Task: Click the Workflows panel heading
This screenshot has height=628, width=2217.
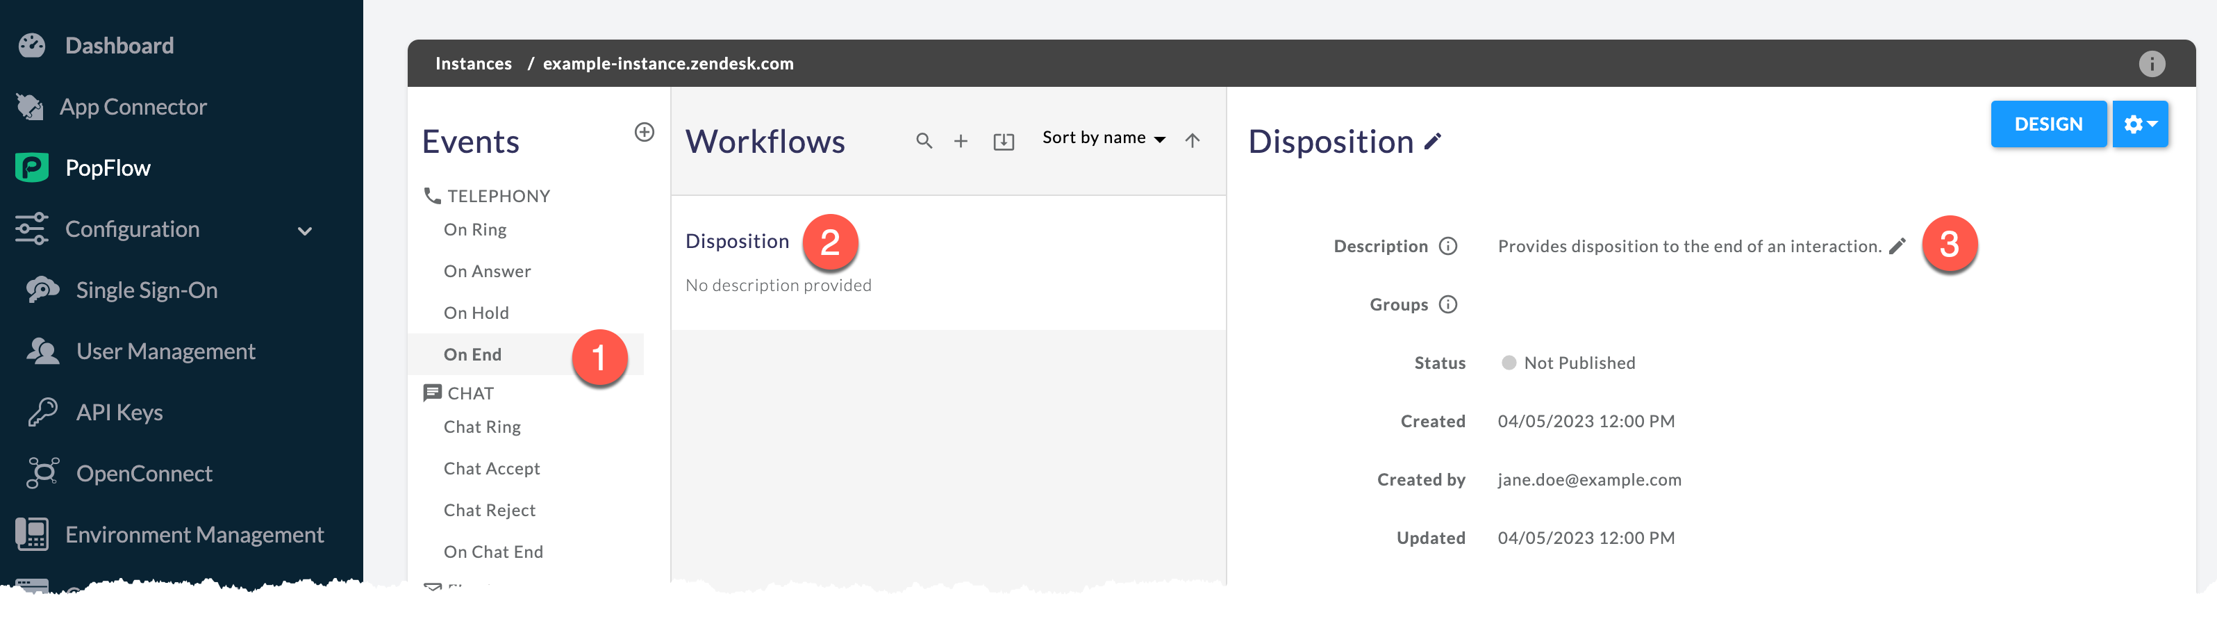Action: [x=764, y=142]
